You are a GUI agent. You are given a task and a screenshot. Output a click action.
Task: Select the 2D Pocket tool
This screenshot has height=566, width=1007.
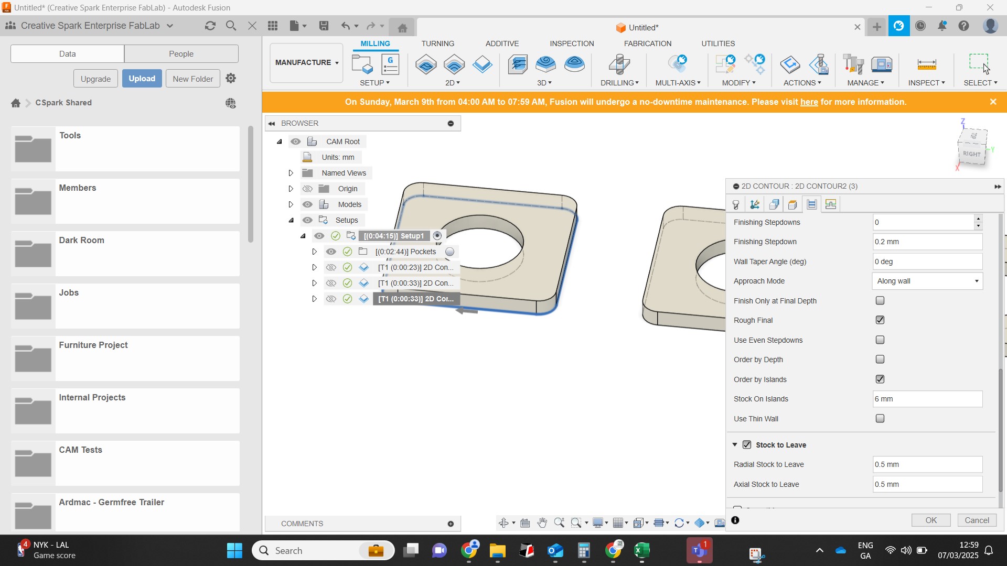click(x=454, y=64)
